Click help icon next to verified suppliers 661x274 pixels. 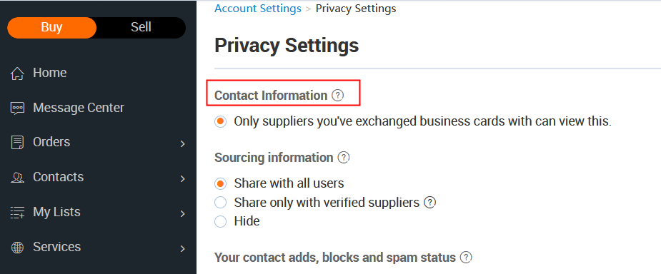(x=429, y=203)
